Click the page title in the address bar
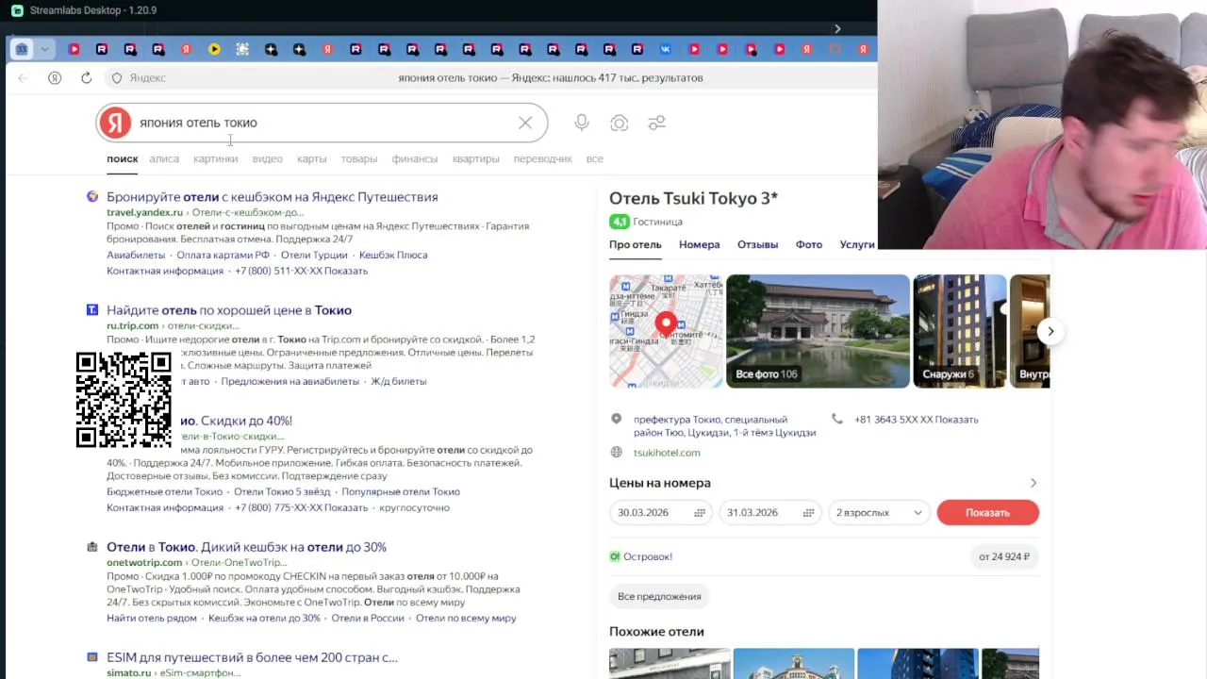Viewport: 1207px width, 679px height. pyautogui.click(x=550, y=78)
